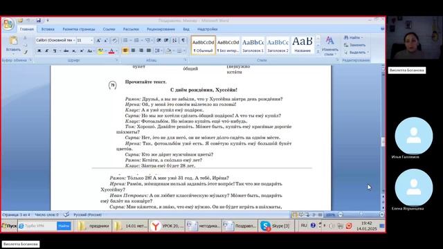Toggle Italic formatting
Image resolution: width=443 pixels, height=249 pixels.
46,50
